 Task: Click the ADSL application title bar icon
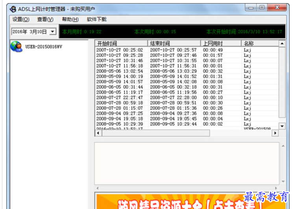[13, 9]
